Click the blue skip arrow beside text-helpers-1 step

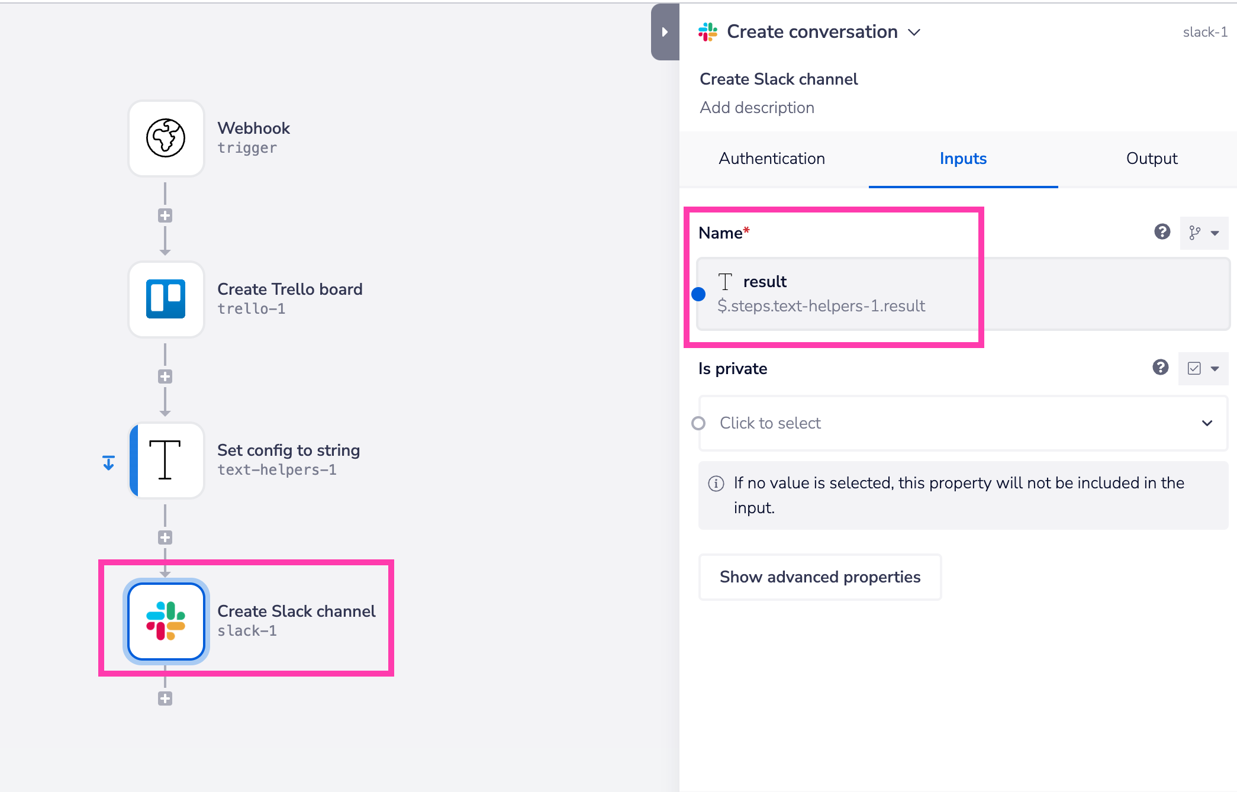coord(108,462)
